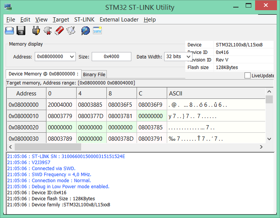
Task: Click column header 4
Action: coord(91,93)
